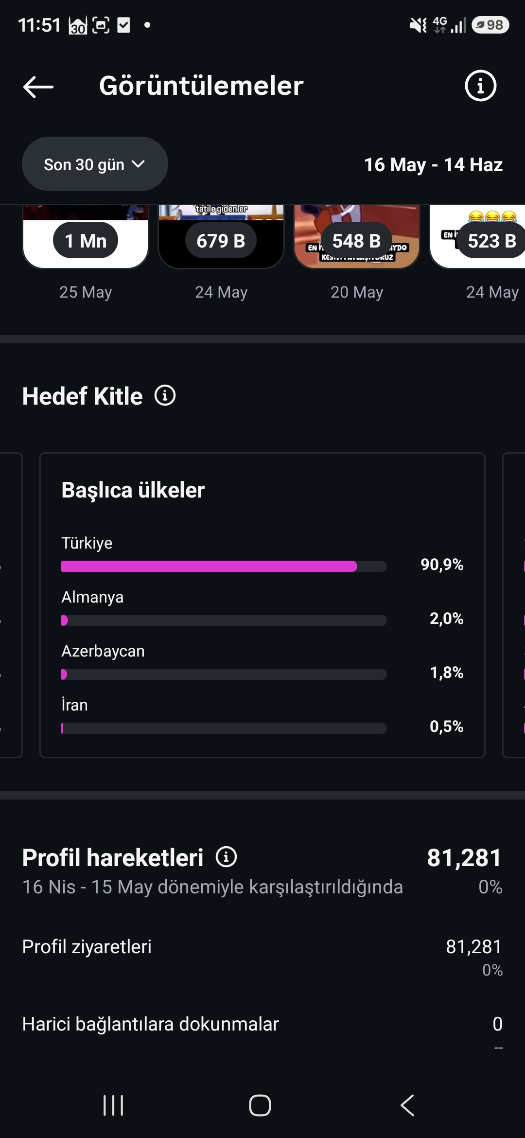
Task: Open the 679 B views post thumbnail
Action: click(221, 237)
